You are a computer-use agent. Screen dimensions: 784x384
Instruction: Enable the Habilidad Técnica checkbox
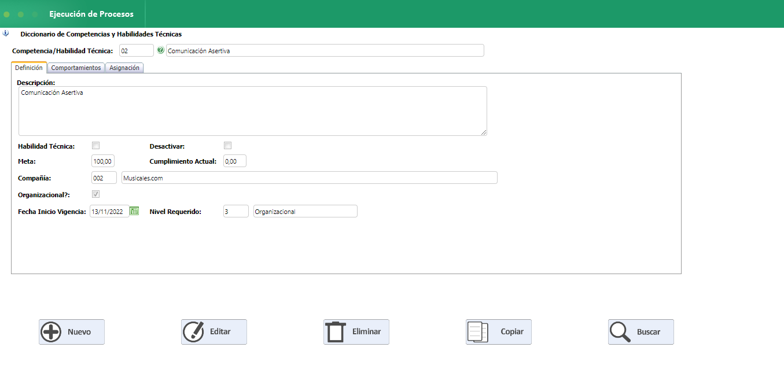pyautogui.click(x=96, y=146)
